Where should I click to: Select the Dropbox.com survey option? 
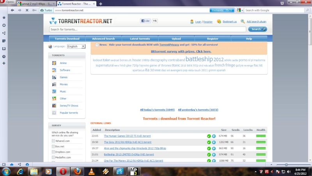(53, 152)
